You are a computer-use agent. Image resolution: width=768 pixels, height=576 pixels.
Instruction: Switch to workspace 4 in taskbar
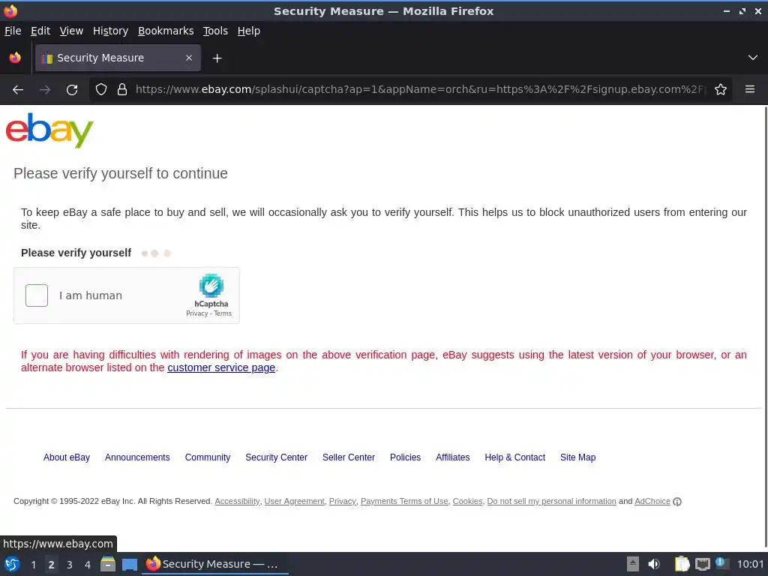pyautogui.click(x=88, y=564)
